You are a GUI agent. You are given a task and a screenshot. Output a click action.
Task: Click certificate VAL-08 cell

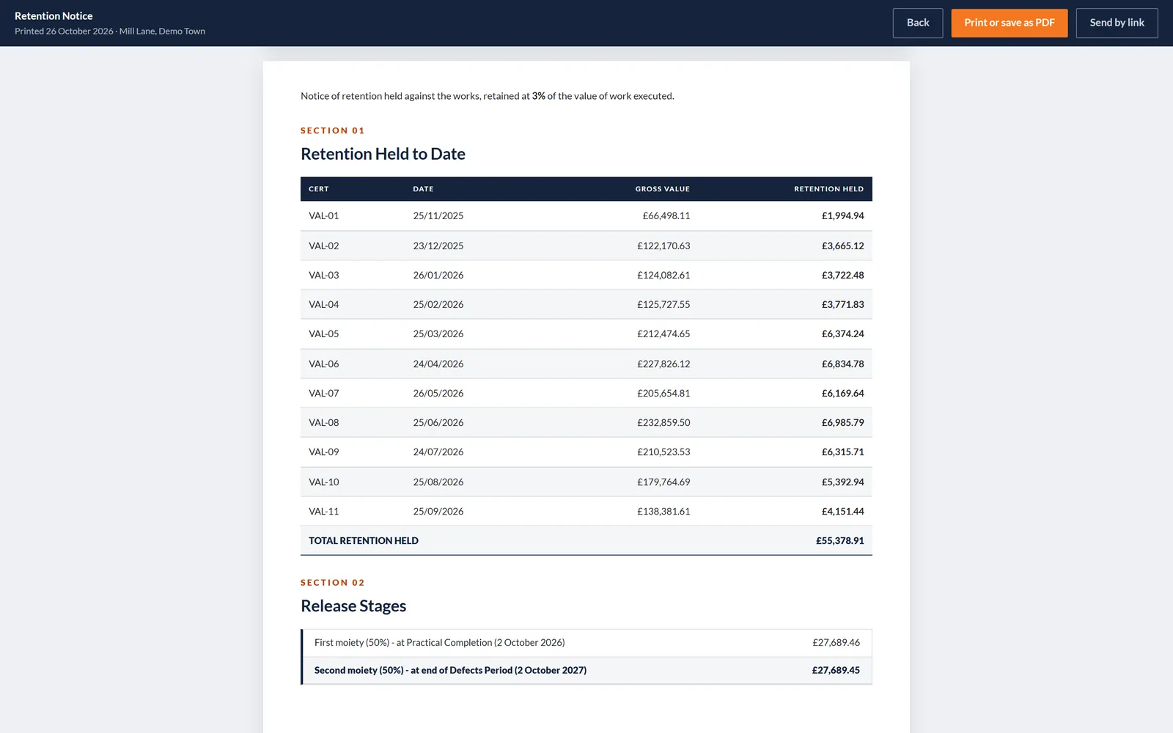(324, 422)
